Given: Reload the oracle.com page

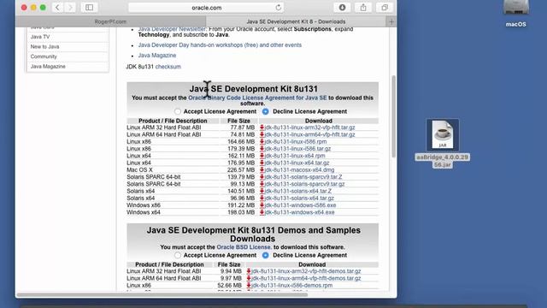Looking at the screenshot, I should 278,8.
